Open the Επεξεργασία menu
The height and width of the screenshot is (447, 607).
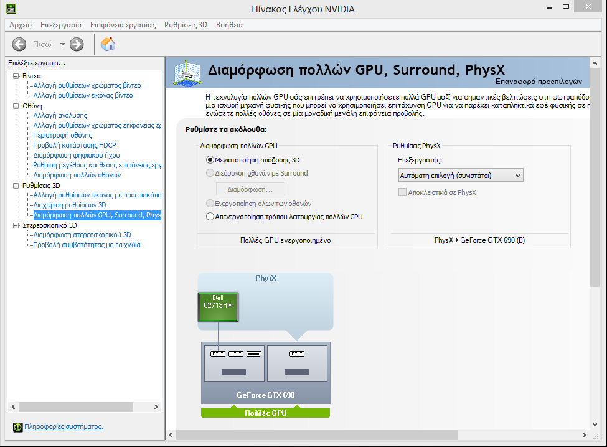[61, 25]
